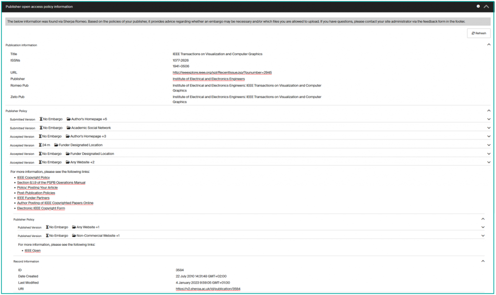This screenshot has width=496, height=295.
Task: Click the info icon in the header bar
Action: (x=479, y=6)
